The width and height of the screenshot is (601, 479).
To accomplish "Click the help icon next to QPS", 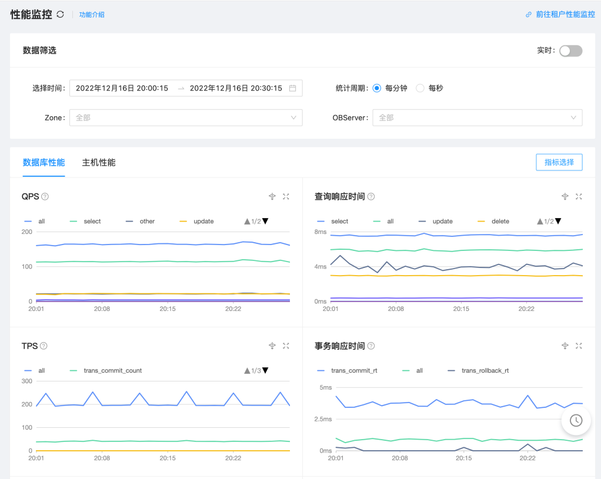I will pos(45,196).
